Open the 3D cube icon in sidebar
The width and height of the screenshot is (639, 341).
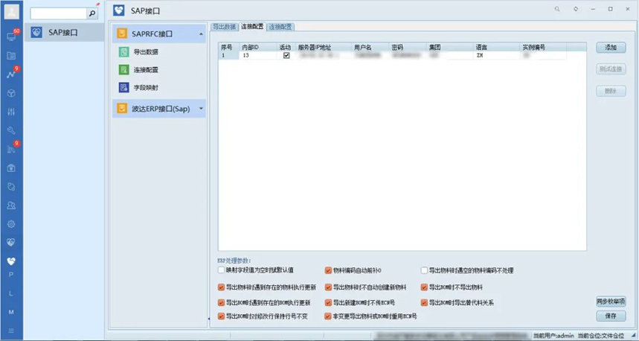pos(11,93)
